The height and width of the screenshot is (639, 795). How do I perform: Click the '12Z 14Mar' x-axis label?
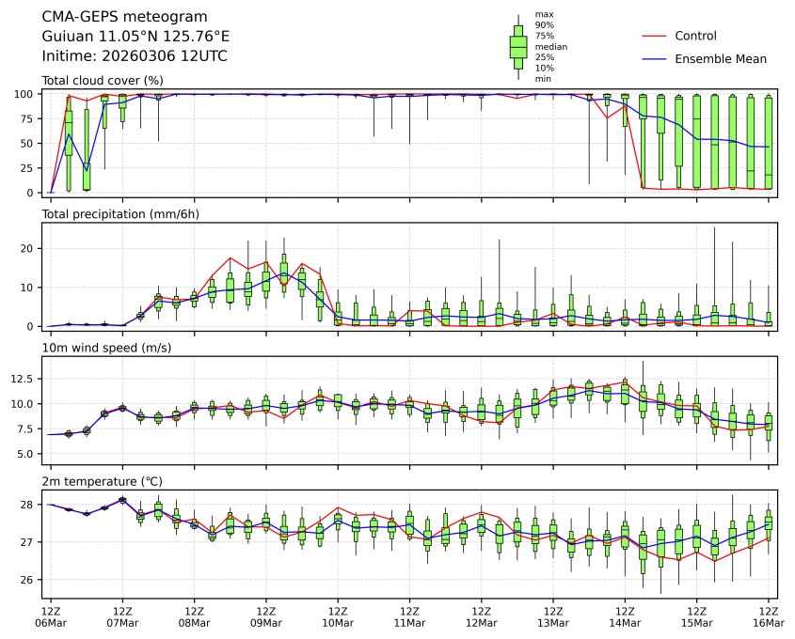click(x=625, y=617)
